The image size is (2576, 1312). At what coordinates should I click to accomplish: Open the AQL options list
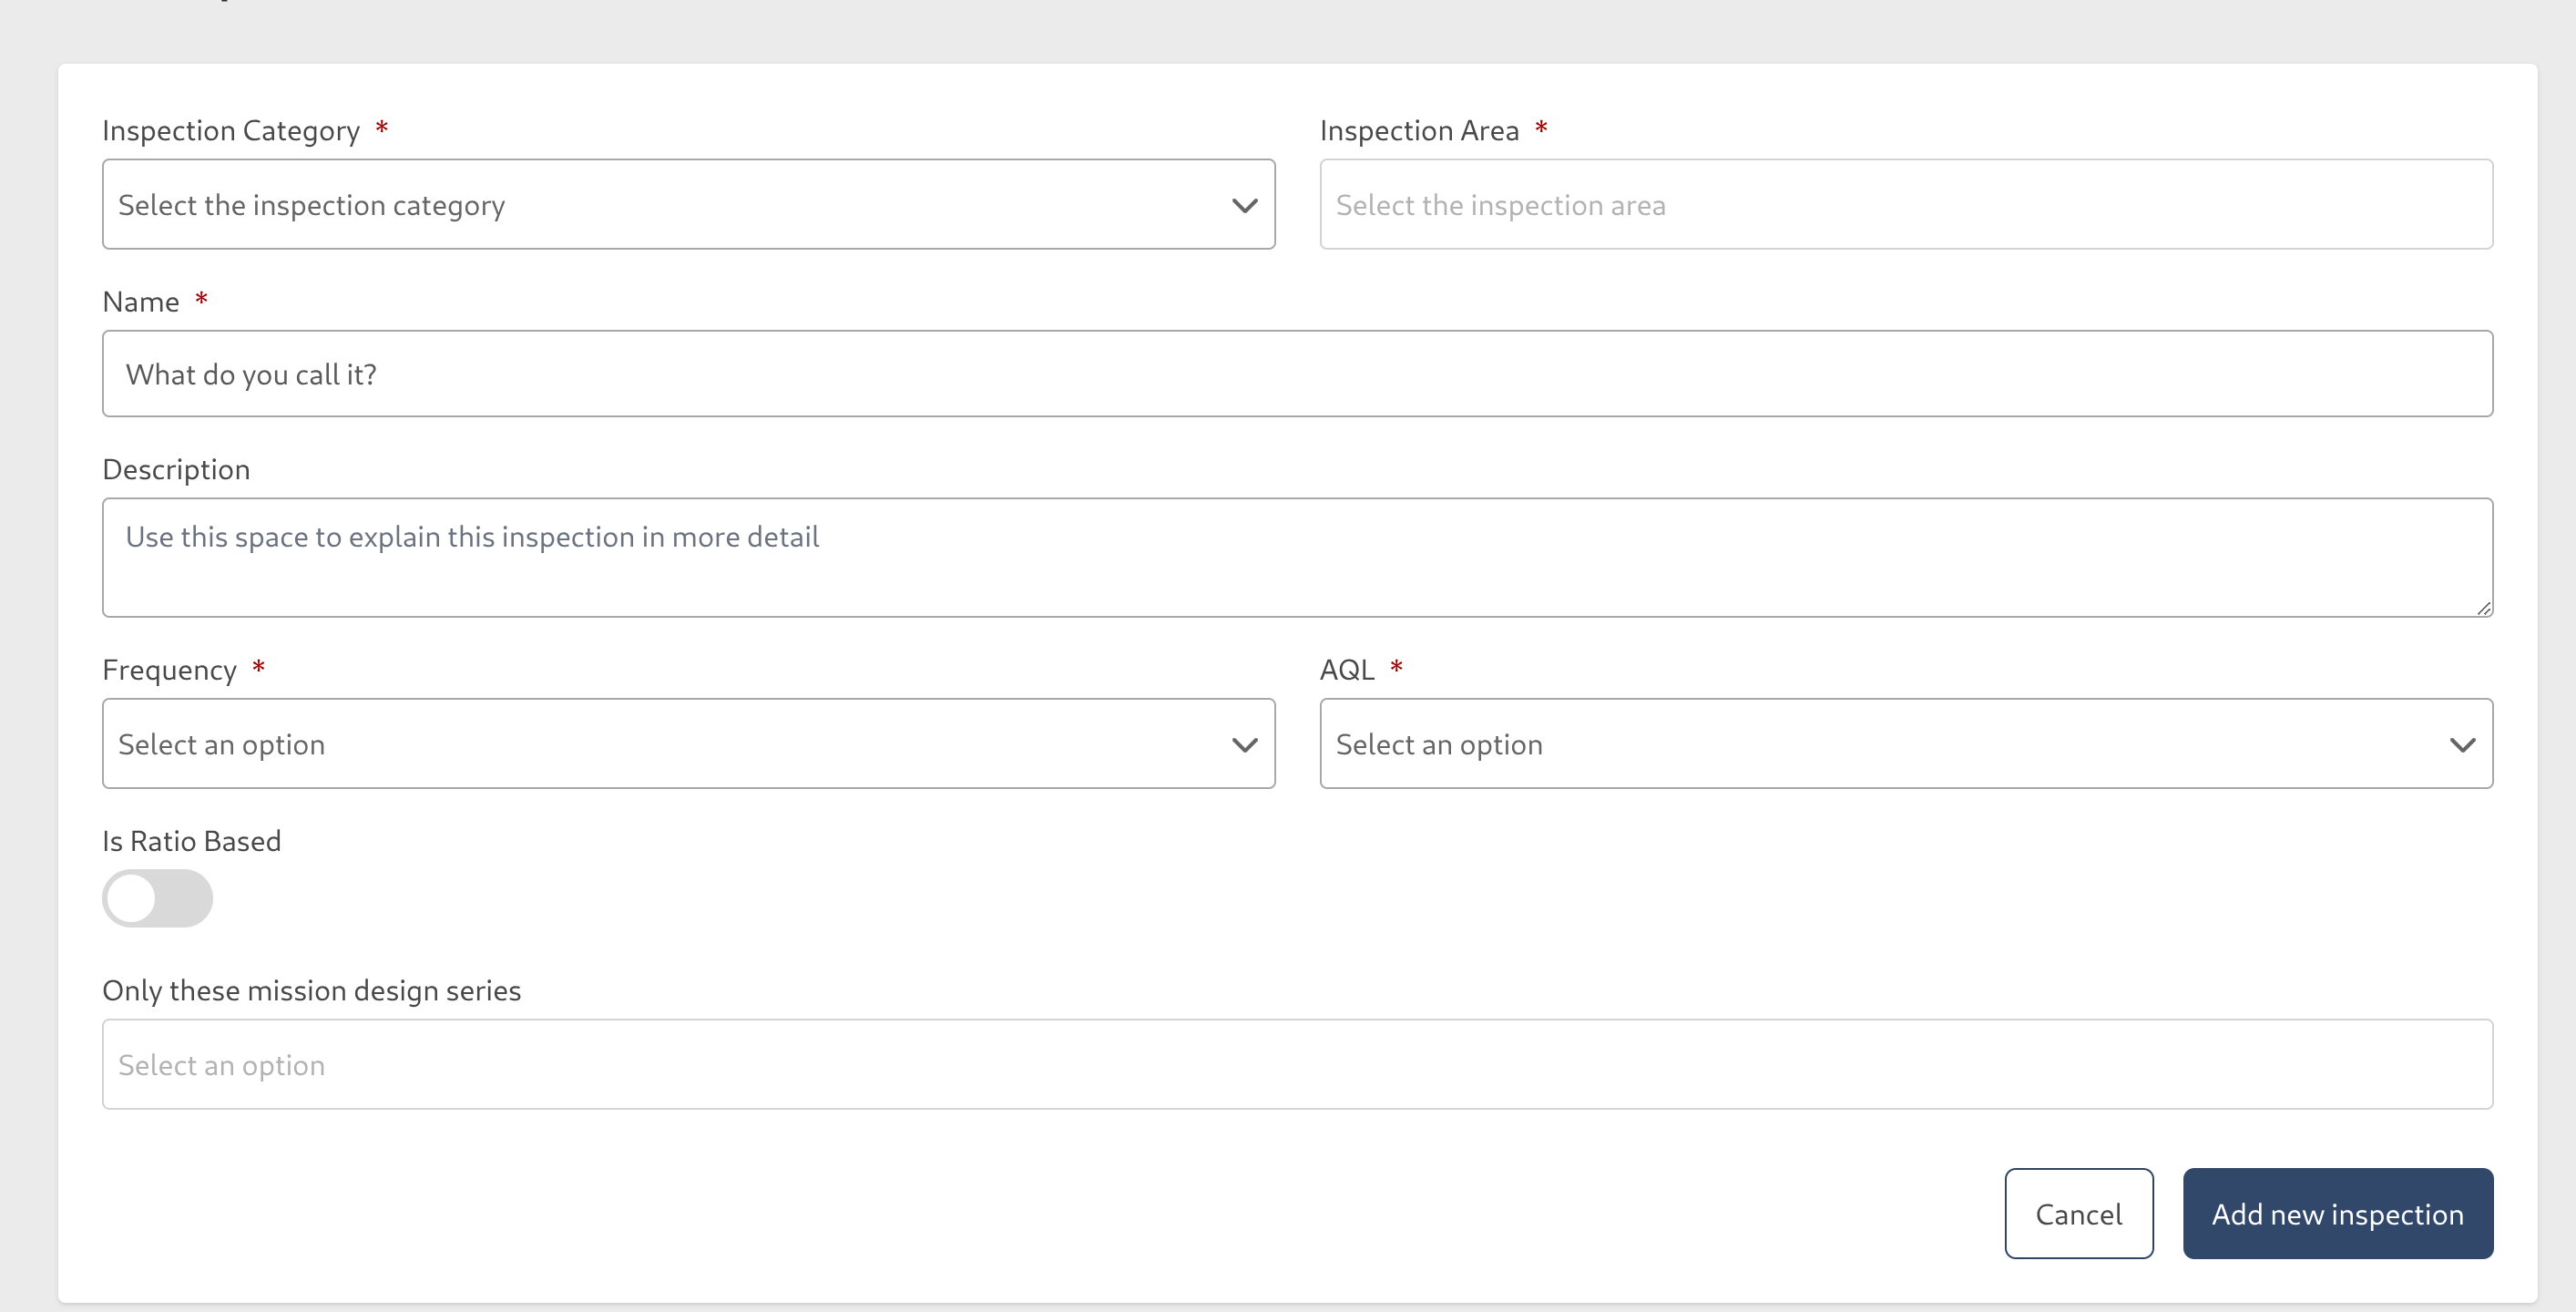point(1905,744)
